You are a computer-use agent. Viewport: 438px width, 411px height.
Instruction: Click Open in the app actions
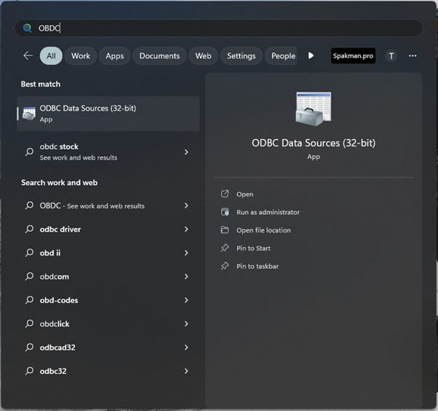coord(244,195)
